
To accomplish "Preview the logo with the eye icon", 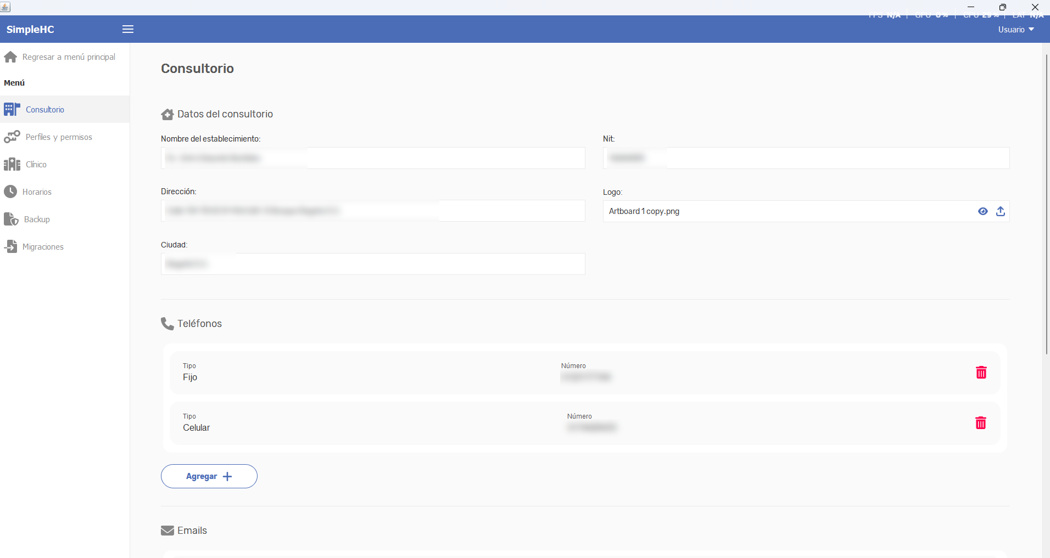I will pos(983,211).
